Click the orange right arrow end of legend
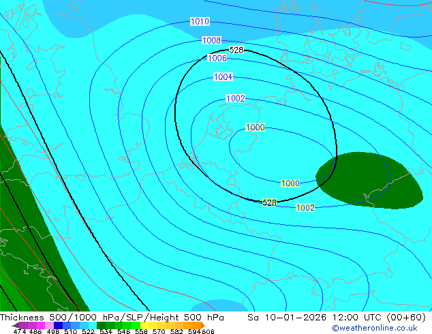The height and width of the screenshot is (334, 432). (x=203, y=325)
